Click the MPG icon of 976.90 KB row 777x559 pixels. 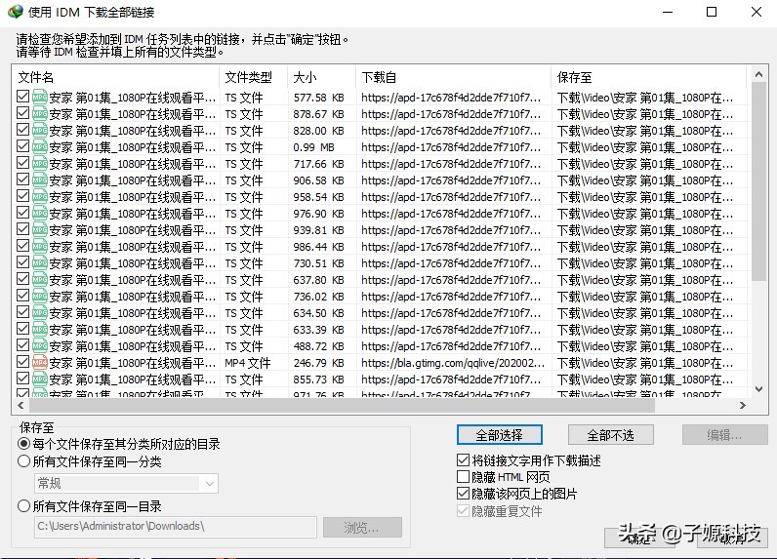coord(40,213)
